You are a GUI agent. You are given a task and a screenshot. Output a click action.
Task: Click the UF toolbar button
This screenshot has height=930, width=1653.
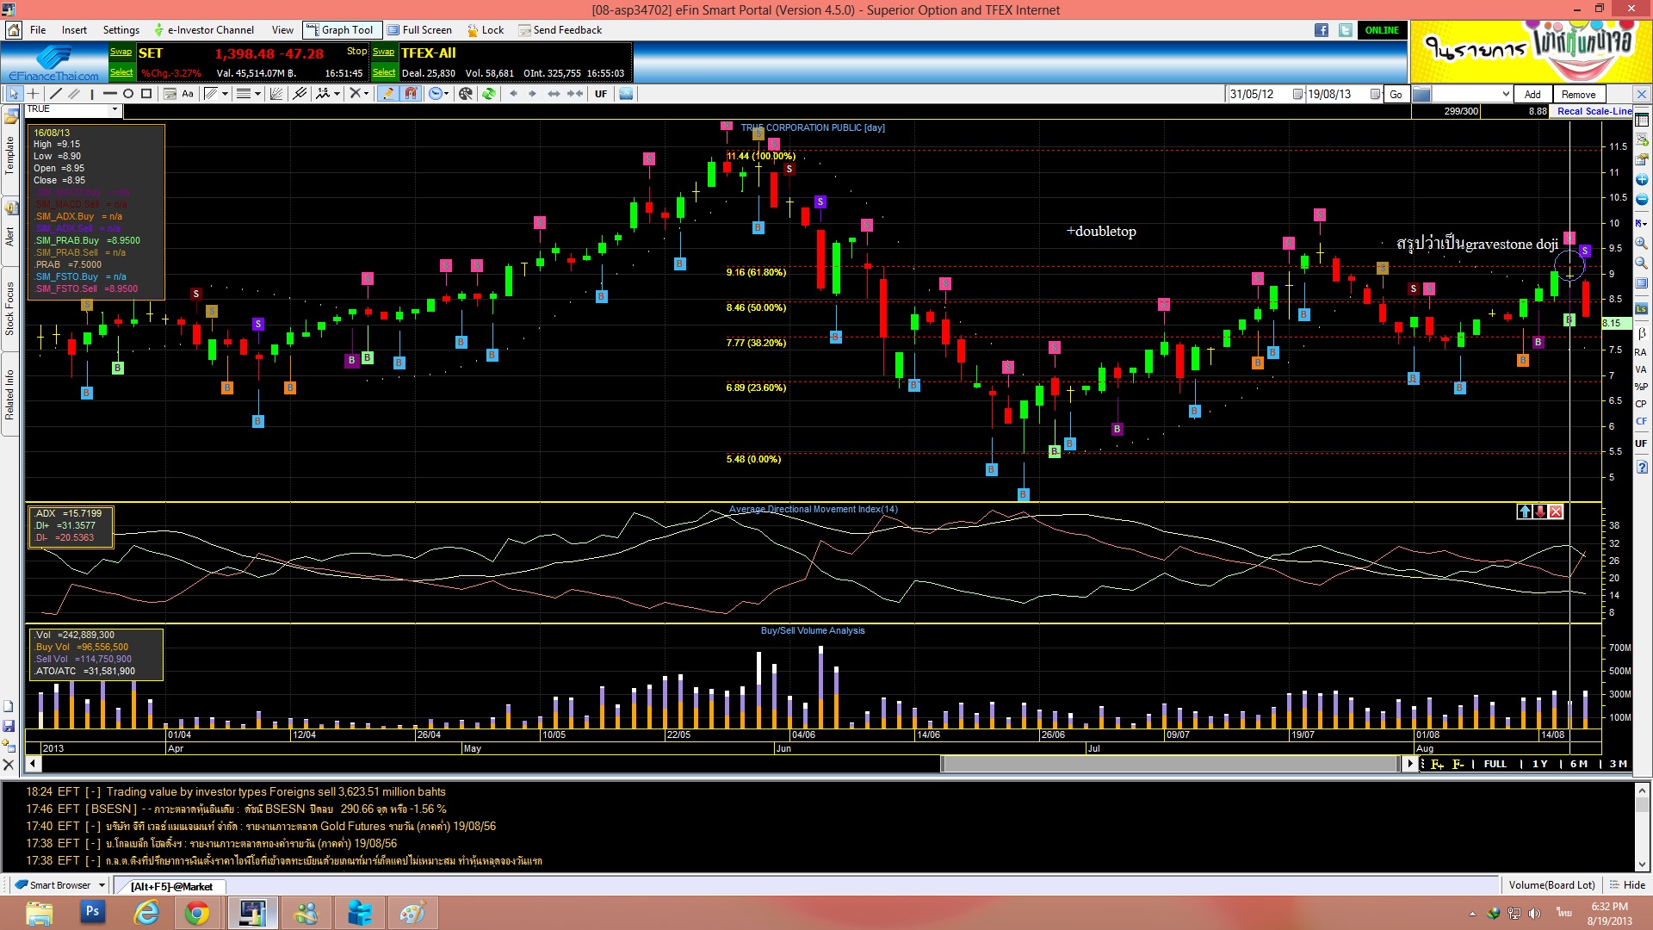(601, 94)
